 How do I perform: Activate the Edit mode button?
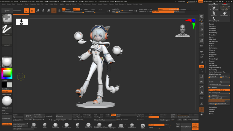[27, 11]
